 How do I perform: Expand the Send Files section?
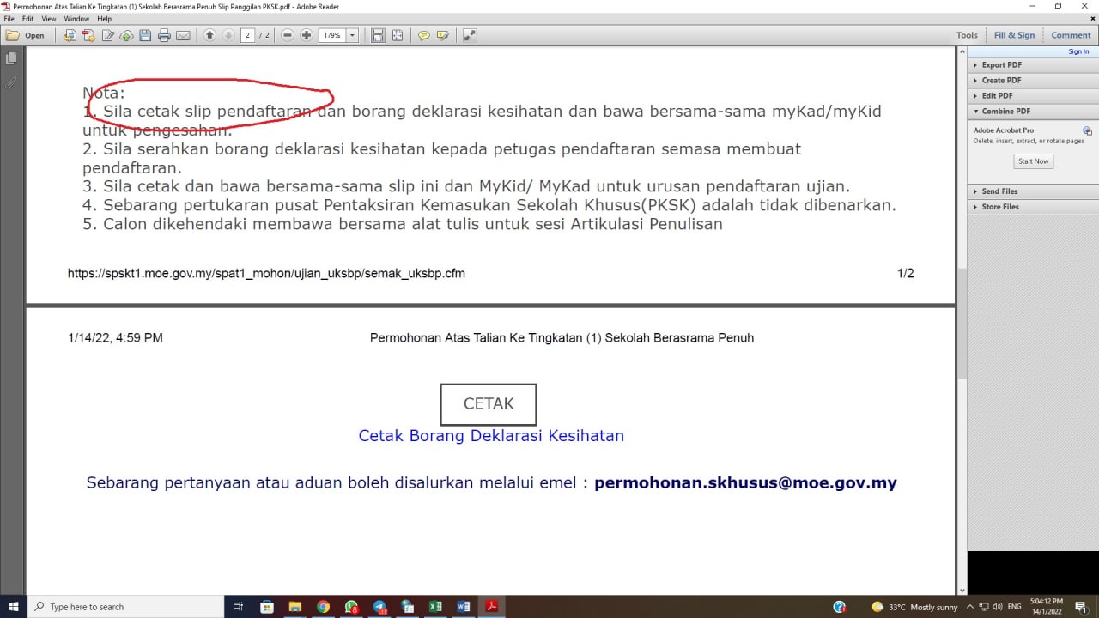pos(999,191)
